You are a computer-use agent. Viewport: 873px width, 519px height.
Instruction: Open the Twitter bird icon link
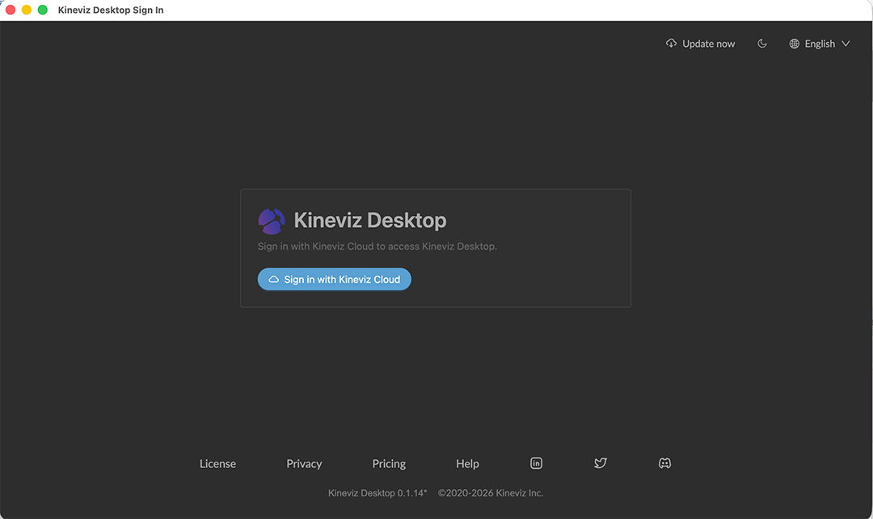pyautogui.click(x=600, y=463)
